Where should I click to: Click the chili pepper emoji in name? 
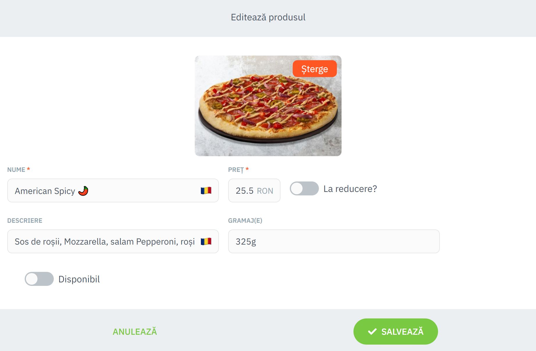click(83, 191)
